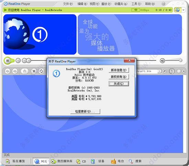Open the 设备 tab
Viewport: 189px width, 166px height.
point(98,161)
